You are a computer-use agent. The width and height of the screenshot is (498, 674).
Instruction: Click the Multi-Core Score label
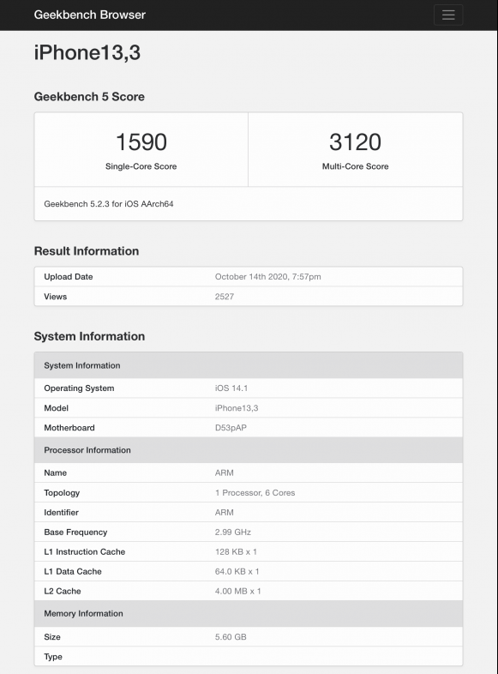coord(356,166)
